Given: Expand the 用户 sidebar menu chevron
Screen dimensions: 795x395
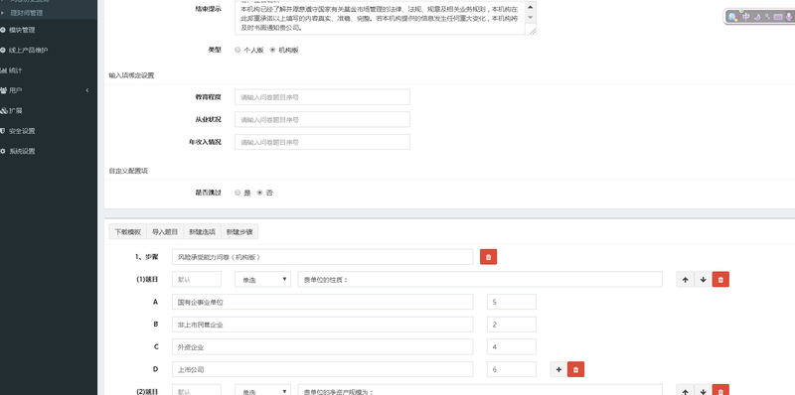Looking at the screenshot, I should (87, 90).
